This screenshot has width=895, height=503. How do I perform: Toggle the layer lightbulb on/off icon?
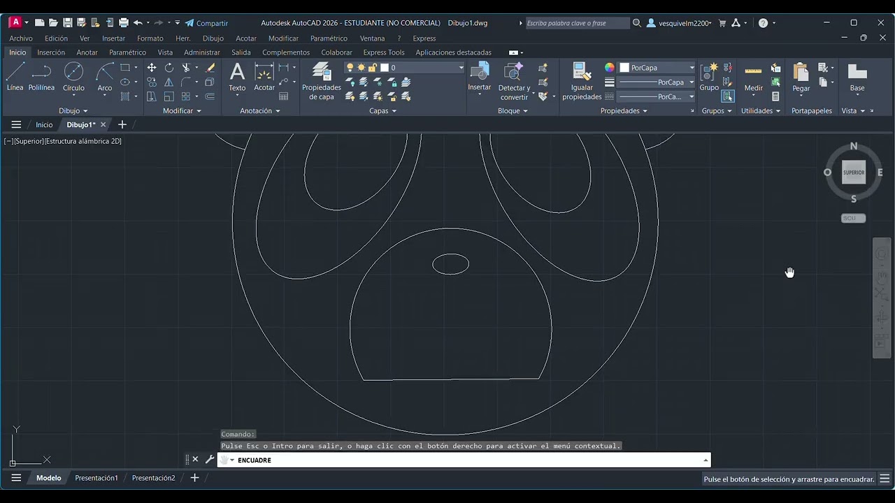[x=350, y=68]
